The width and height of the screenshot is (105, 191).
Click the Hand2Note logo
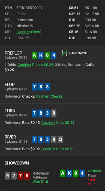click(74, 53)
